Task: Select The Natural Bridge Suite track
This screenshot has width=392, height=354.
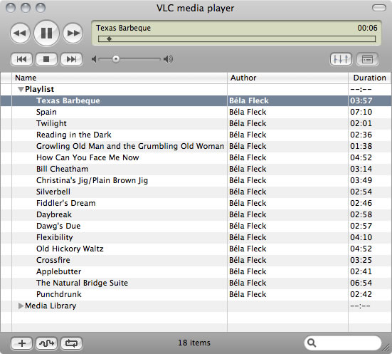Action: coord(82,283)
